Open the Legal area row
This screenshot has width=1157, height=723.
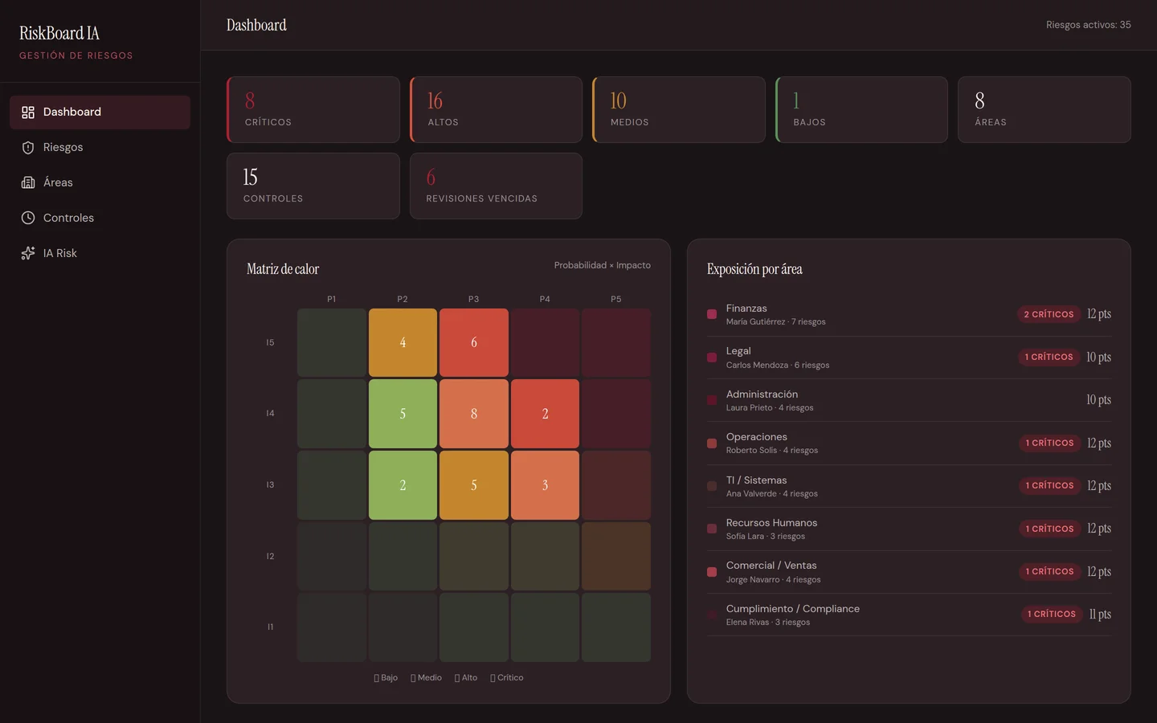pyautogui.click(x=909, y=357)
